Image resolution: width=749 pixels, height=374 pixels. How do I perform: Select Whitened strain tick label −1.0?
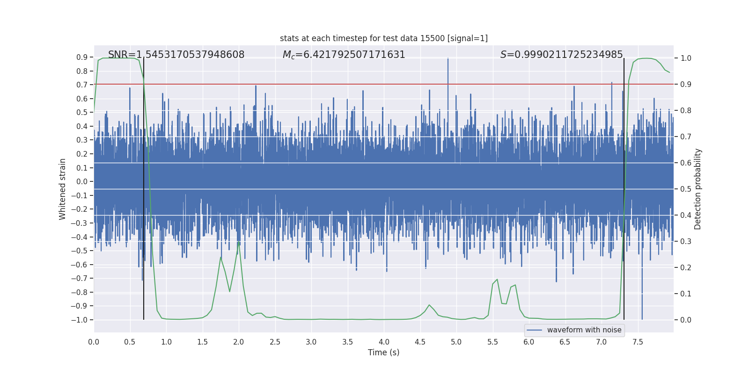(x=79, y=320)
